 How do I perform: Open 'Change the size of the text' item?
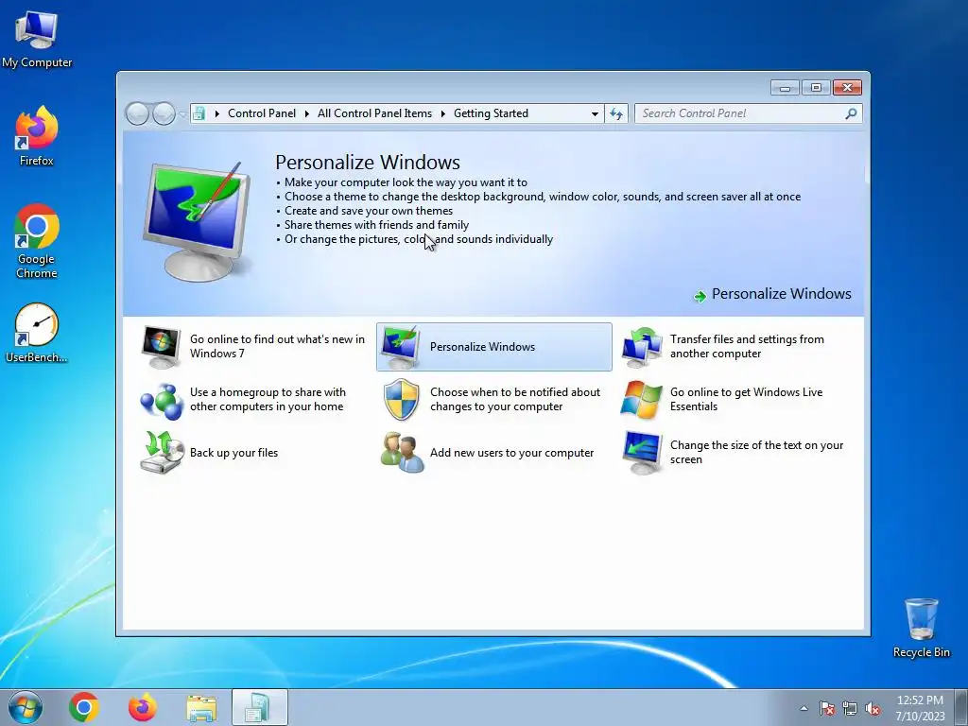click(x=756, y=453)
